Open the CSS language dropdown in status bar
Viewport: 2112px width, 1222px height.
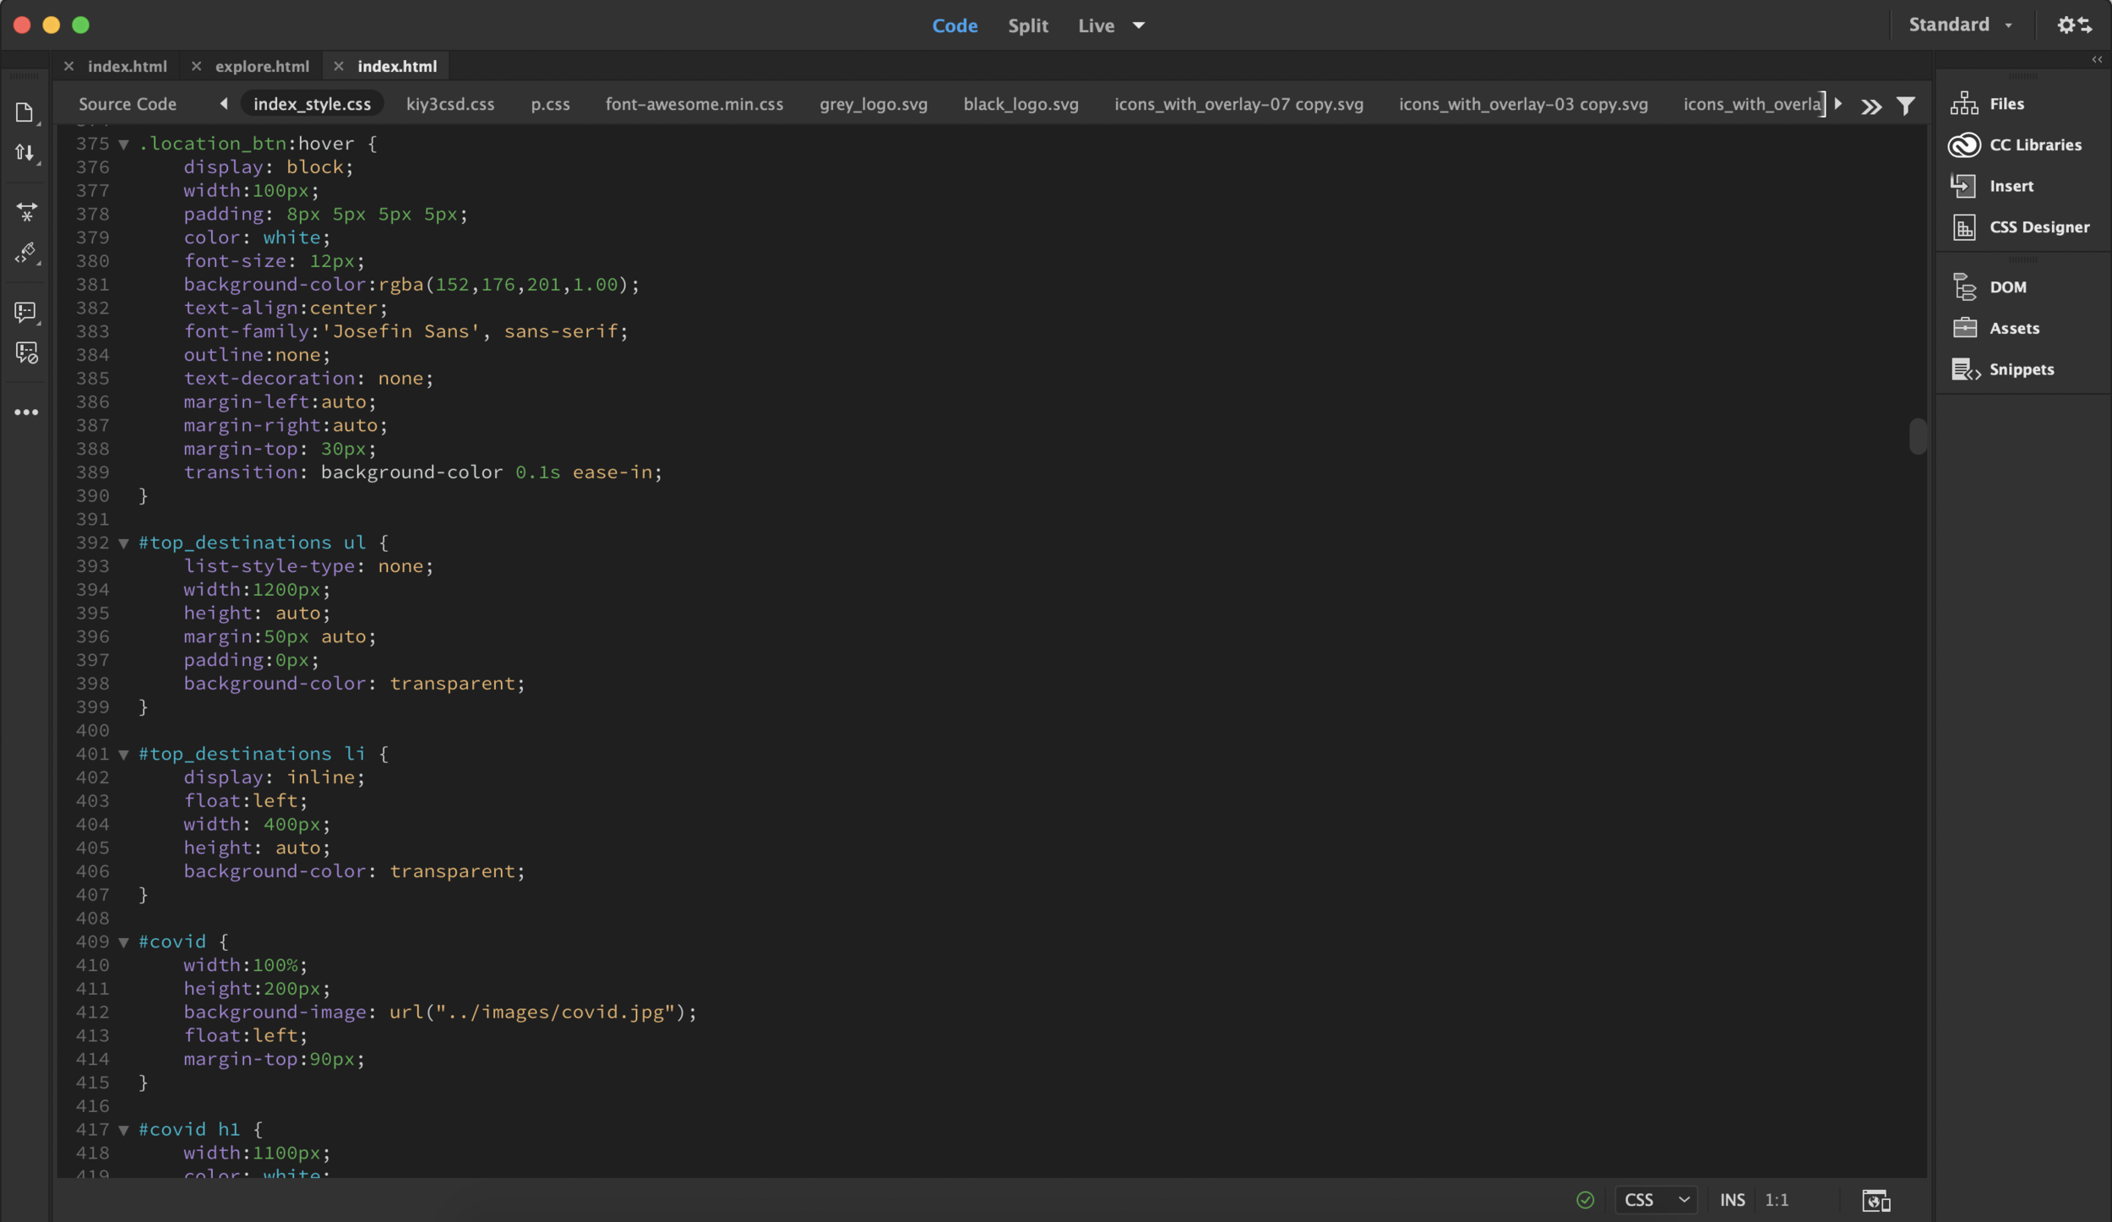[x=1656, y=1200]
